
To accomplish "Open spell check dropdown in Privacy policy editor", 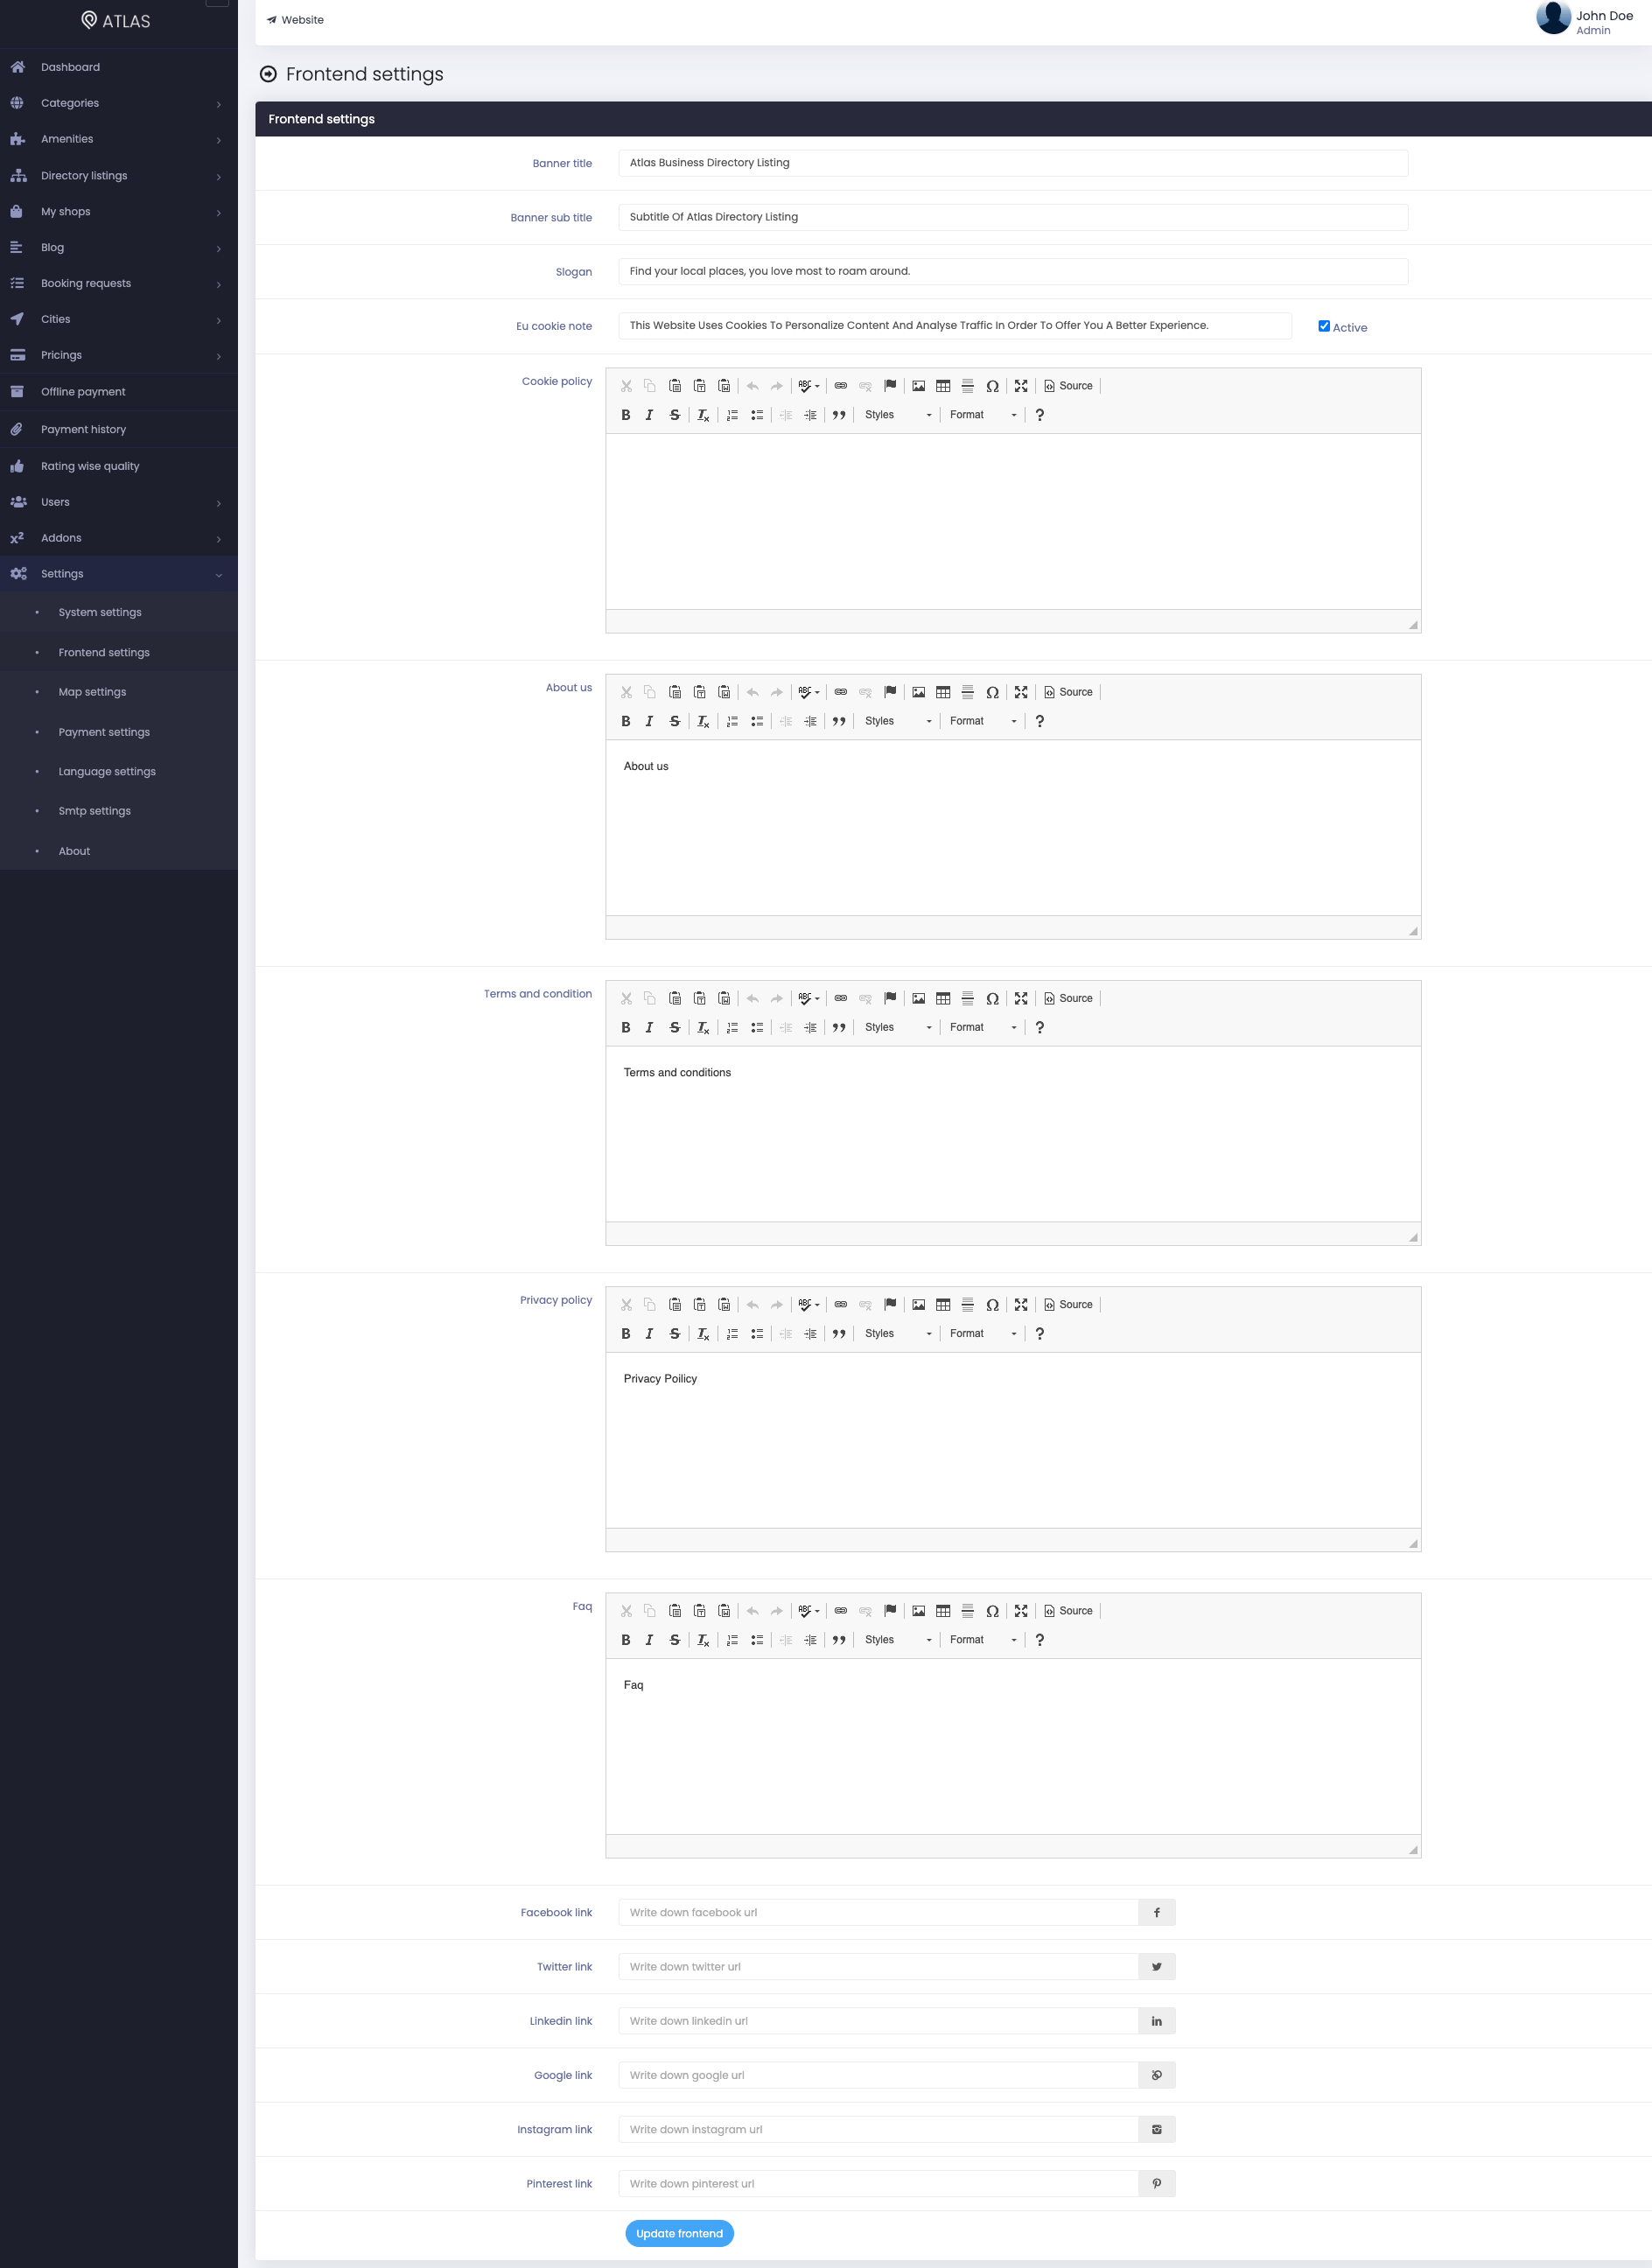I will (x=809, y=1304).
